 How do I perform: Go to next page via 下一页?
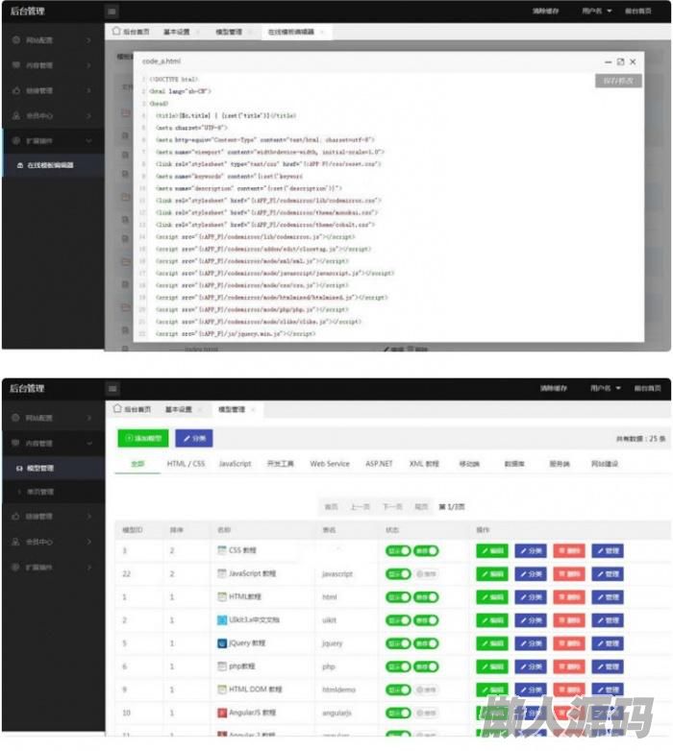(x=392, y=507)
